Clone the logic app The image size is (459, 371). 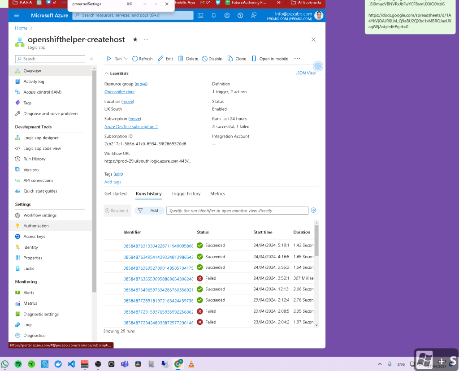tap(237, 59)
